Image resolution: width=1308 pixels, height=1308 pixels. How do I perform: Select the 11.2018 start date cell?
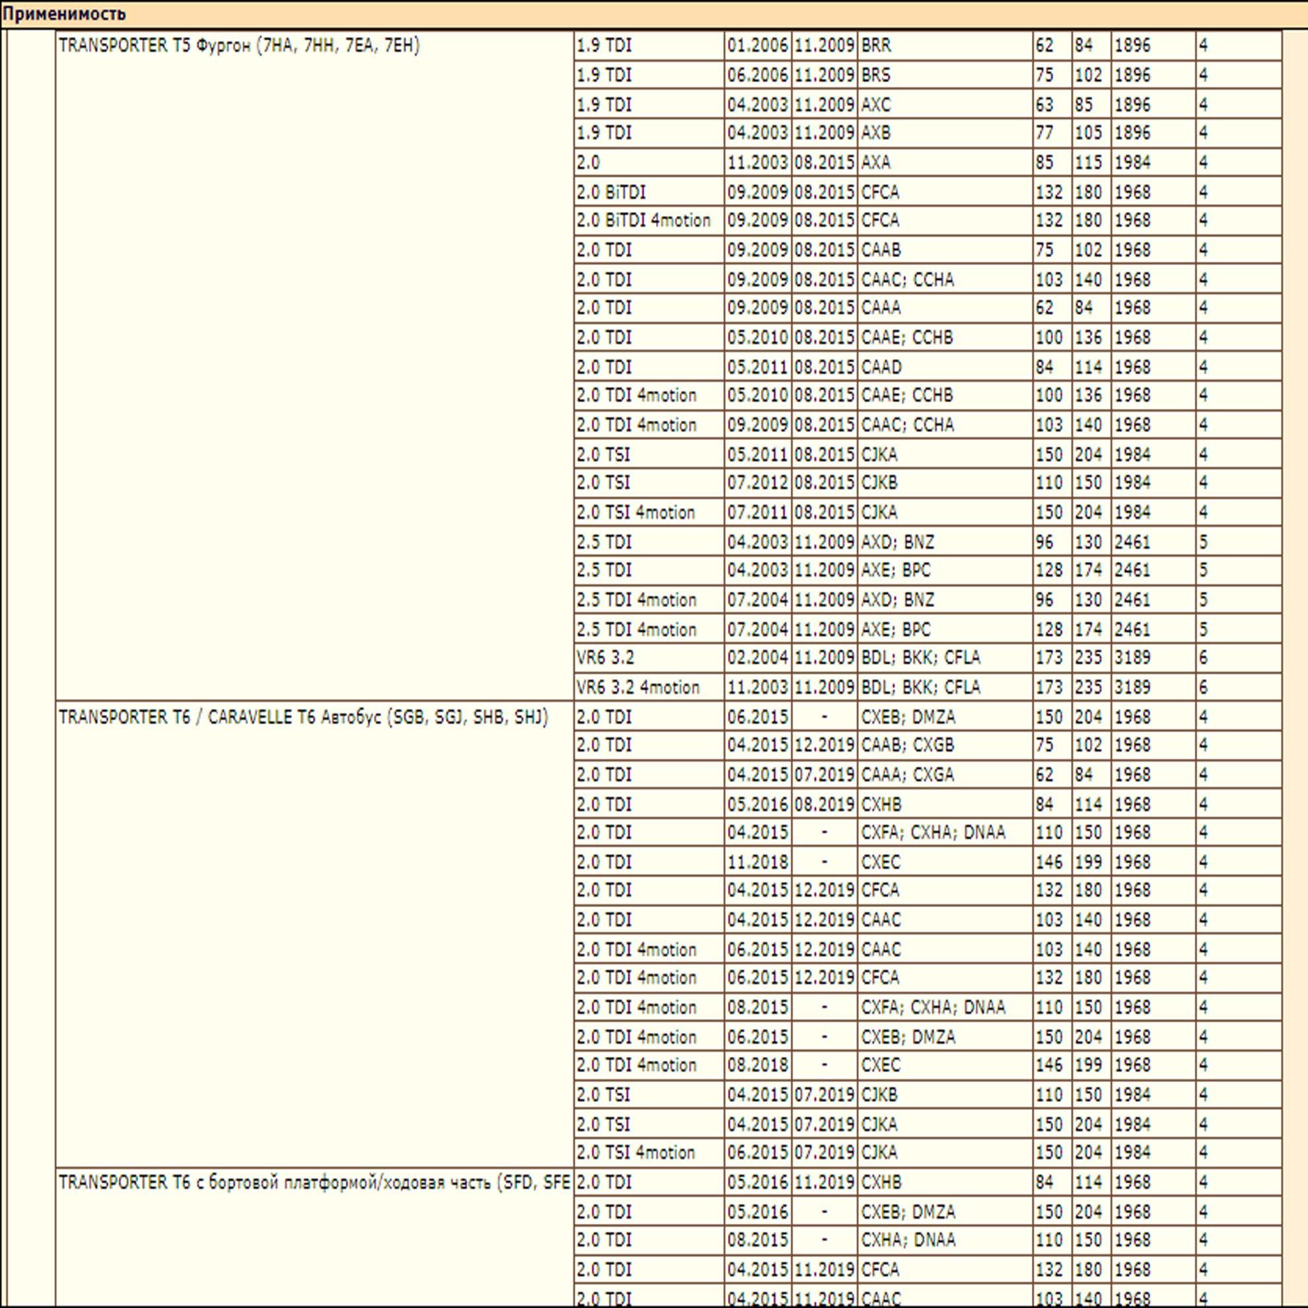click(758, 862)
